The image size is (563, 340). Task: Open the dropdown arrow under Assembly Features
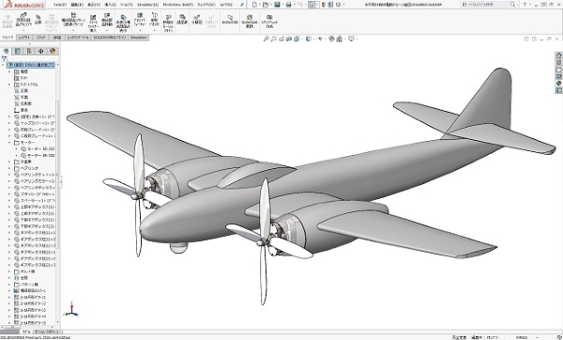(x=140, y=31)
